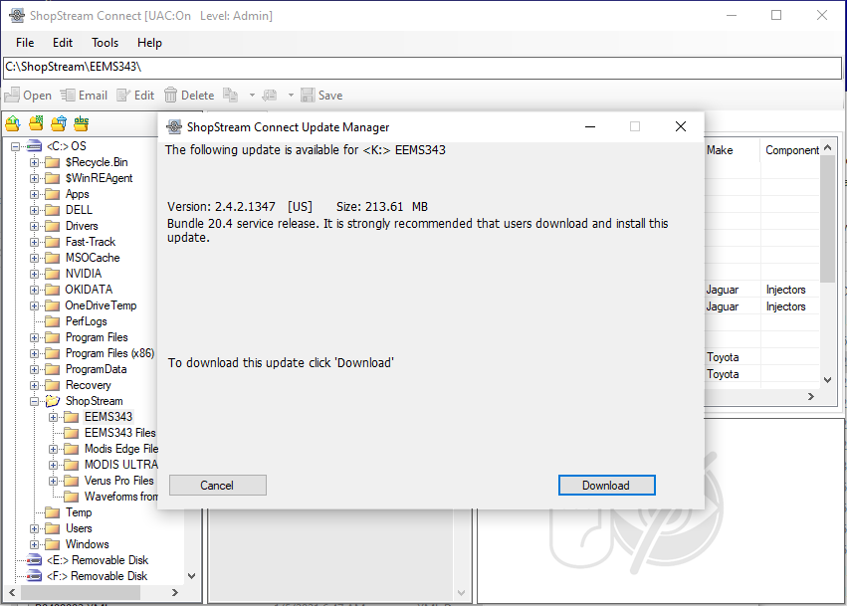Click the Email toolbar icon

68,96
